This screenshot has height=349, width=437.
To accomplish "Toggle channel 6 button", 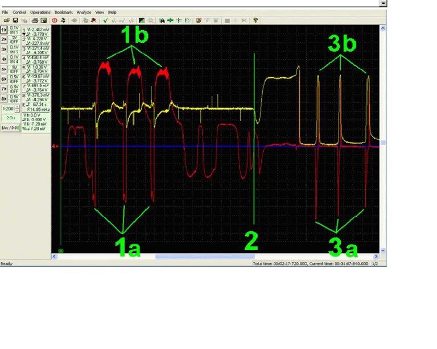I will coord(4,79).
